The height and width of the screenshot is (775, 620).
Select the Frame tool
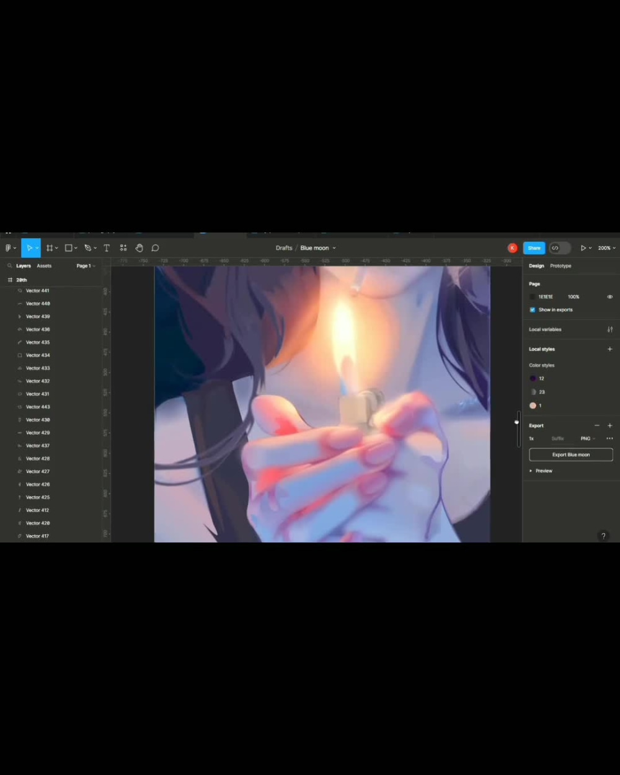(50, 248)
